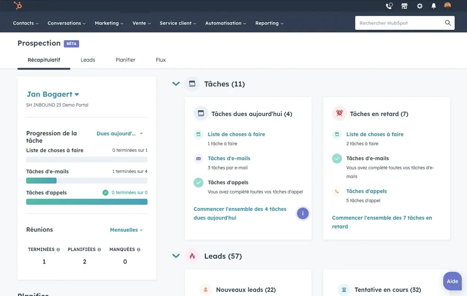
Task: Click the Liste de choses à faire progress bar
Action: tap(87, 159)
